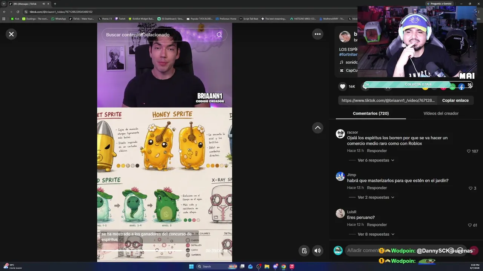Open the WhatsApp bookmark
The image size is (483, 271).
coord(58,19)
